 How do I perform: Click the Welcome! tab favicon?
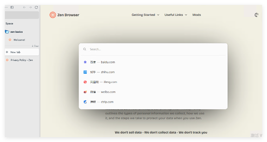10,40
